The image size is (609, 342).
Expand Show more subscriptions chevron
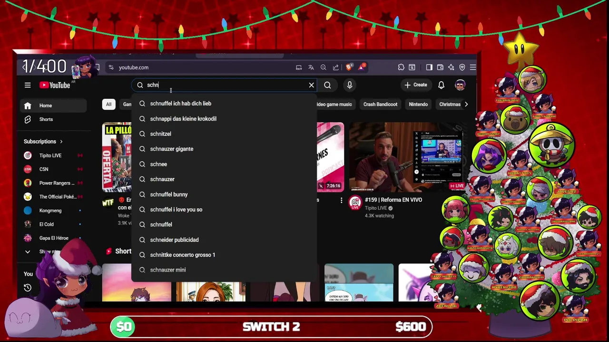coord(28,252)
